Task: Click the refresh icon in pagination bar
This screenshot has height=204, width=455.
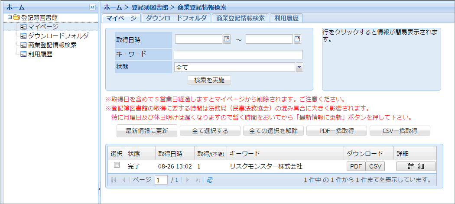Action: click(210, 180)
